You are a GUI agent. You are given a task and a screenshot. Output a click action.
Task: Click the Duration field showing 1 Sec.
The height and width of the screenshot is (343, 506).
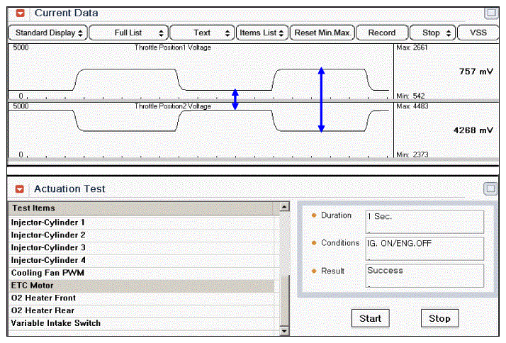[x=425, y=222]
